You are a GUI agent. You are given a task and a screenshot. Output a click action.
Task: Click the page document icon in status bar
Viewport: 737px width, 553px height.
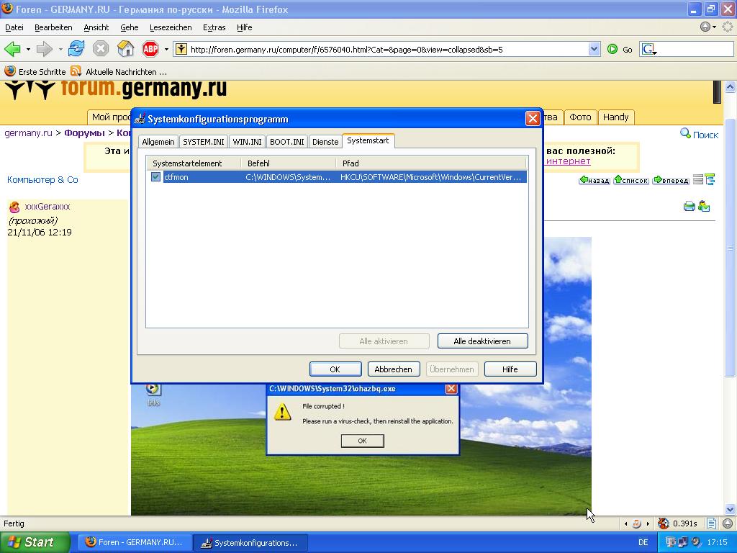point(712,523)
